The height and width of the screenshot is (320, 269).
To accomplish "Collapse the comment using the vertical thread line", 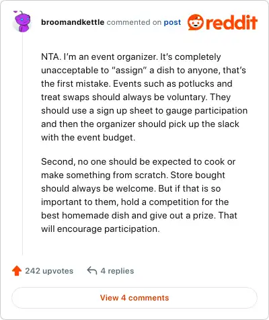I will click(x=22, y=143).
